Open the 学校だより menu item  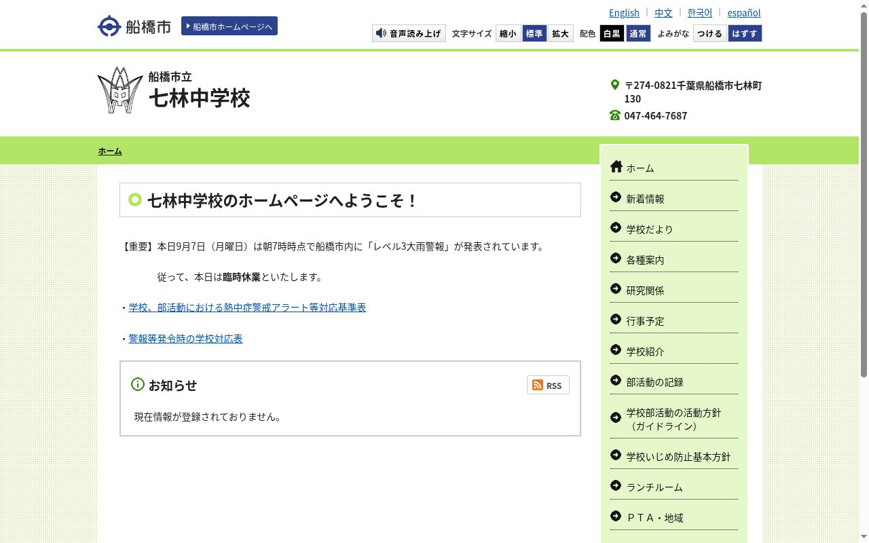(x=650, y=229)
